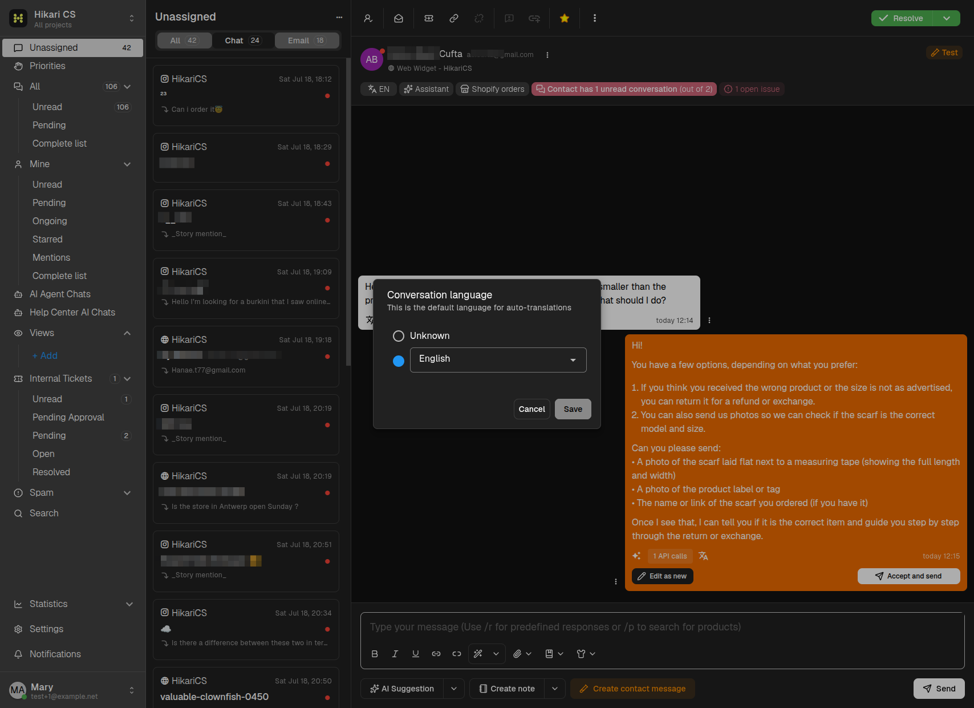Open the Create note dropdown arrow
This screenshot has height=708, width=974.
coord(555,689)
